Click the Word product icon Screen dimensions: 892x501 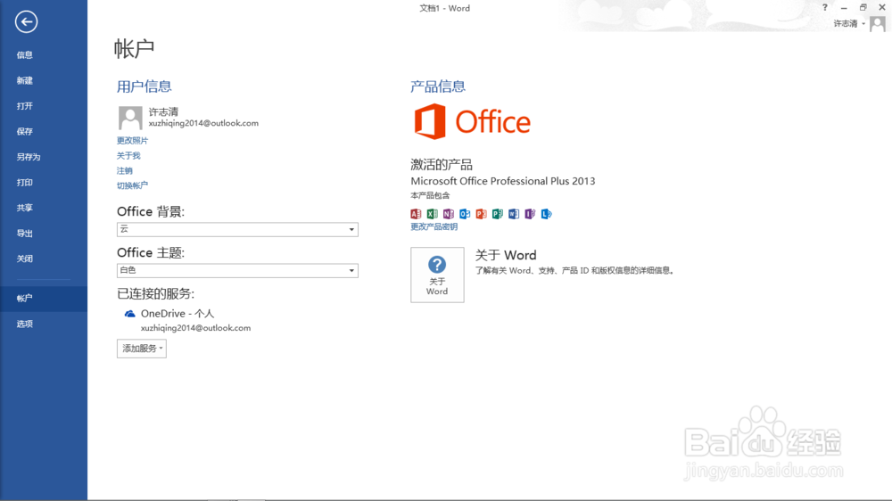click(x=514, y=214)
